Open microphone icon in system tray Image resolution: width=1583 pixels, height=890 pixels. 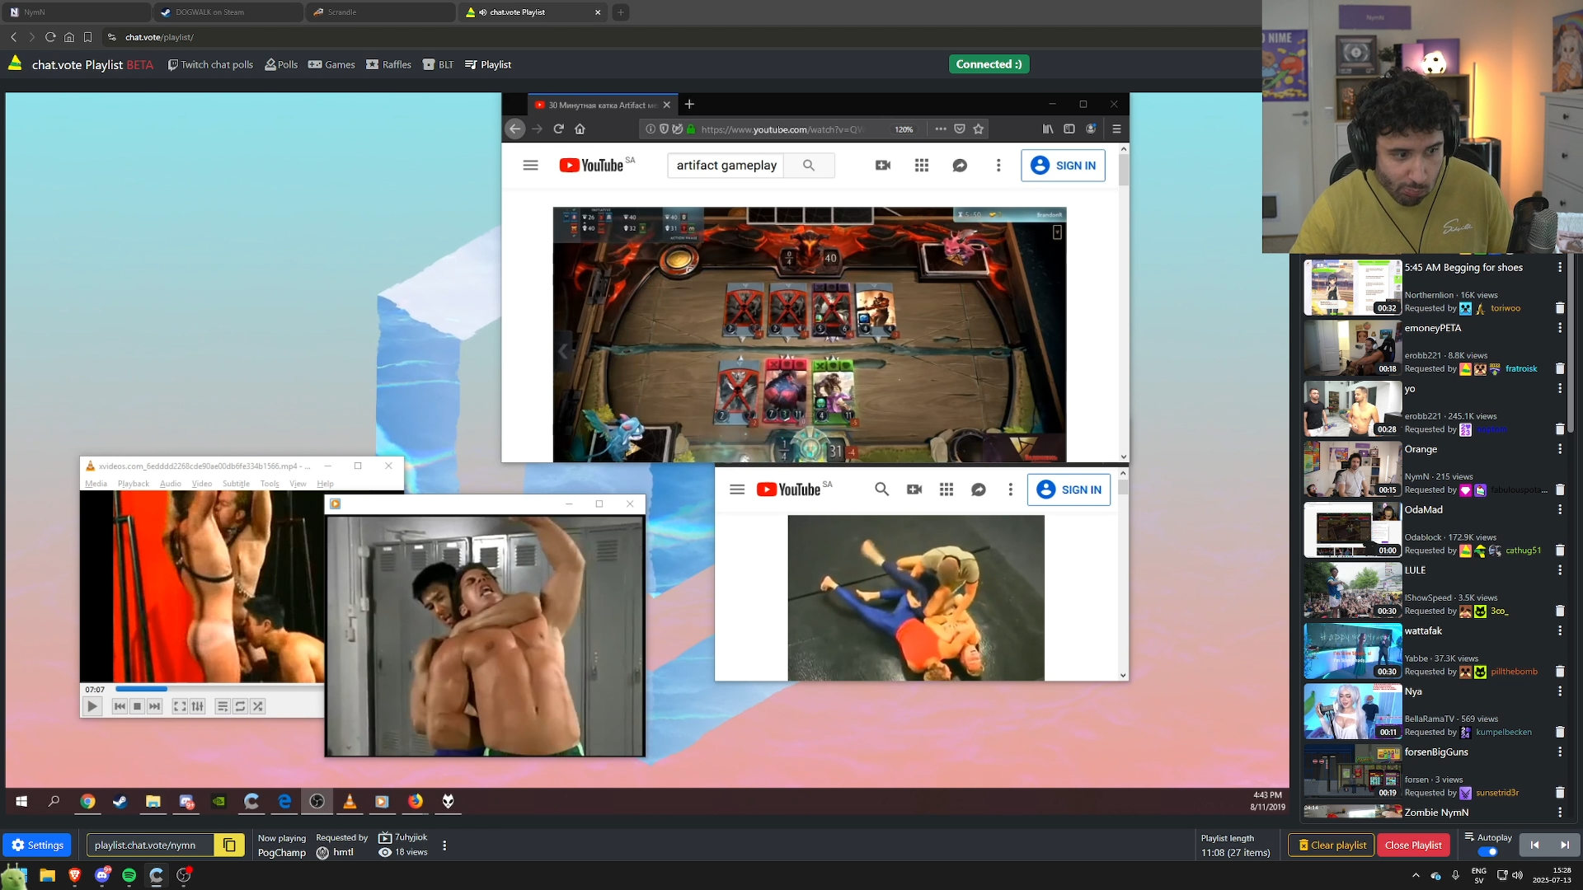coord(1455,875)
